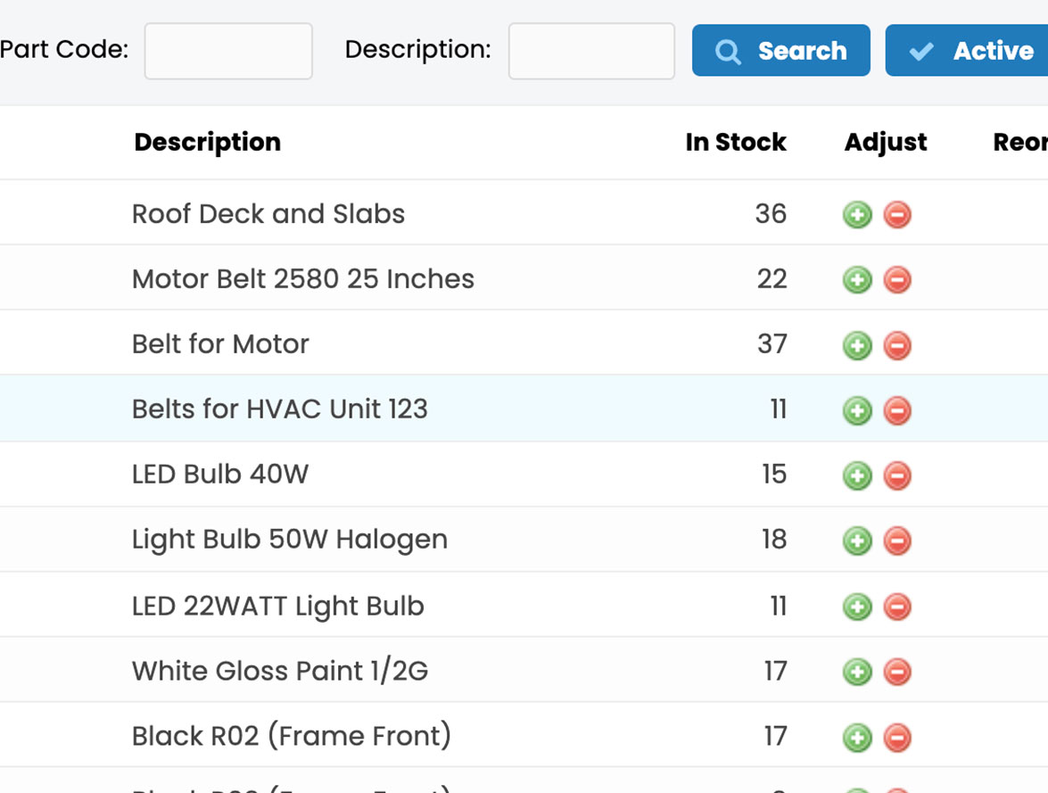1048x793 pixels.
Task: Remove stock from Belts for HVAC Unit 123
Action: [x=898, y=410]
